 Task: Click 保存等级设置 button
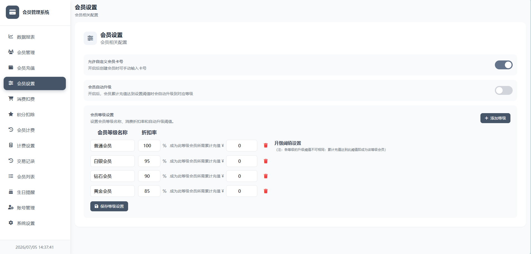coord(109,206)
